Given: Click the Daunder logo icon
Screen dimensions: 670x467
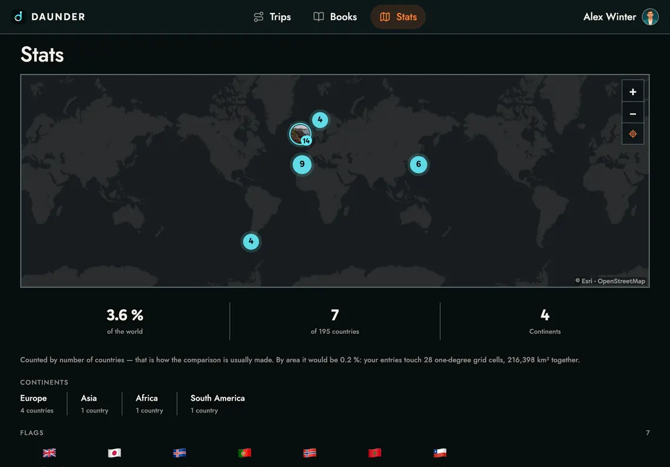Looking at the screenshot, I should click(x=18, y=16).
